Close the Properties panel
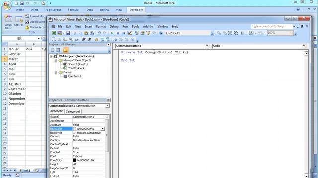Viewport: 318px width, 178px height. 108,100
